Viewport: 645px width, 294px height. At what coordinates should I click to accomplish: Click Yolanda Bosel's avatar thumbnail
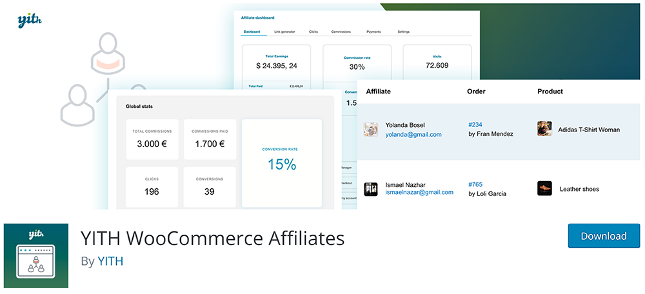(371, 129)
